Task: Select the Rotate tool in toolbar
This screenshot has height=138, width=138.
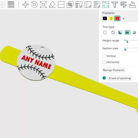Action: tap(34, 5)
